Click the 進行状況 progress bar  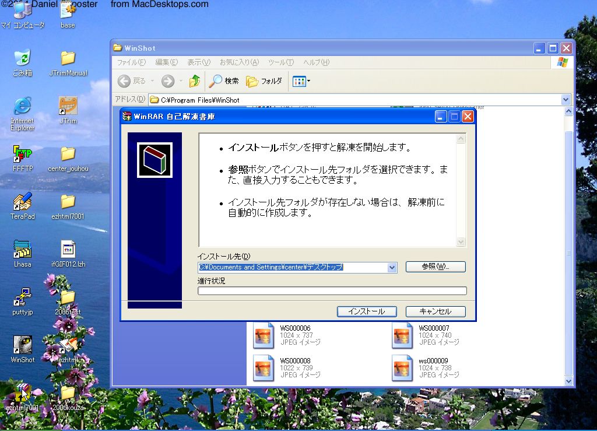(x=332, y=291)
